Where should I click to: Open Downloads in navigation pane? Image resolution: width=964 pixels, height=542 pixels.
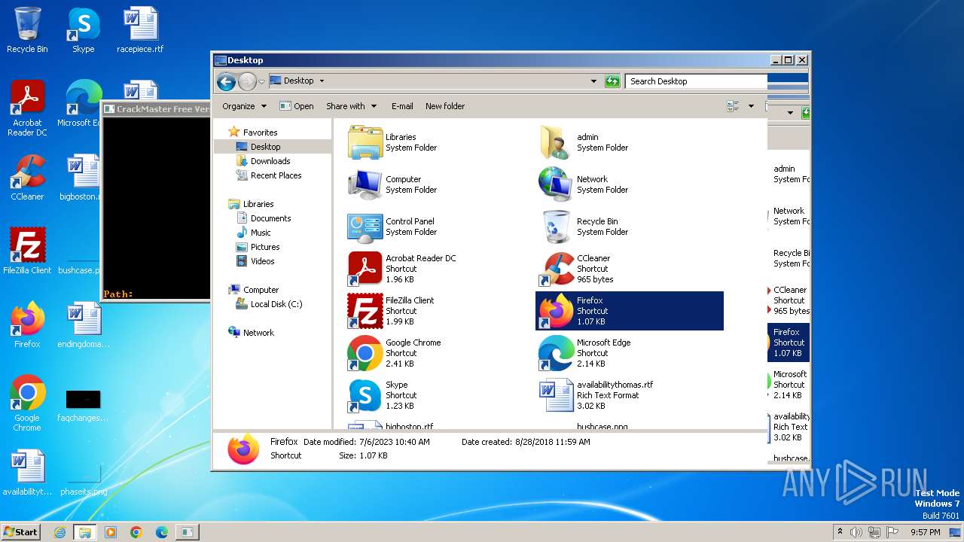pos(264,161)
